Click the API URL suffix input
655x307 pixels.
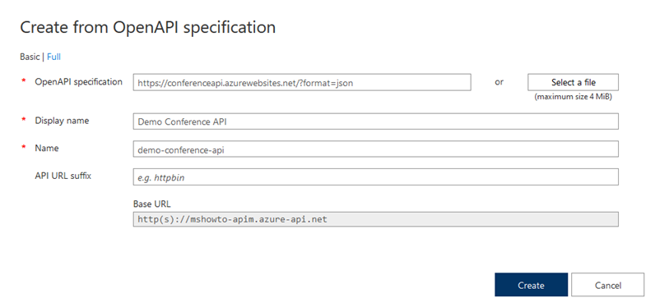point(375,177)
